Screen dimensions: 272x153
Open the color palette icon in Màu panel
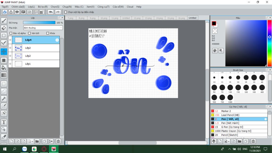[215, 51]
